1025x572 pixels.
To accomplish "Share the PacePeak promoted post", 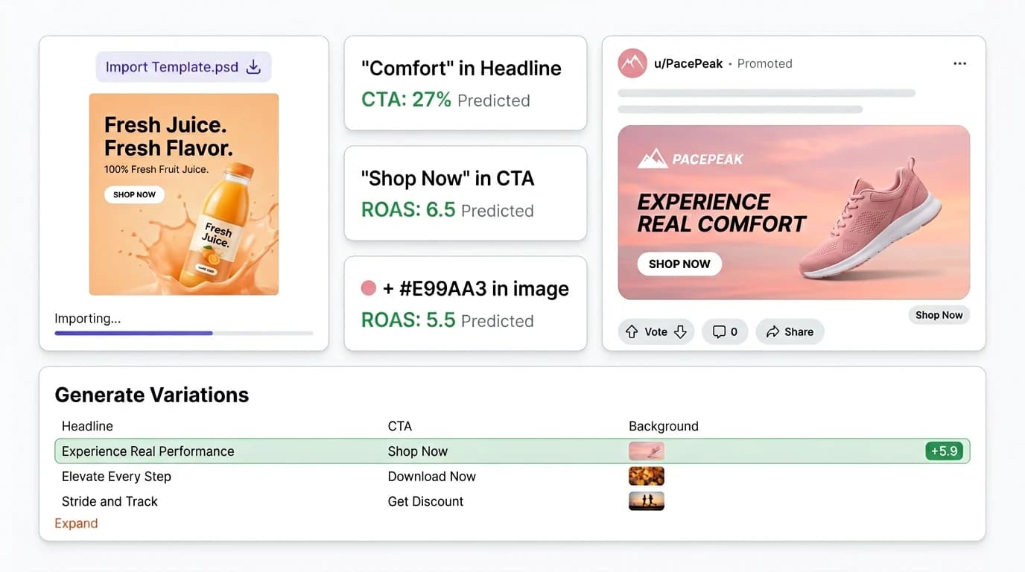I will point(789,331).
